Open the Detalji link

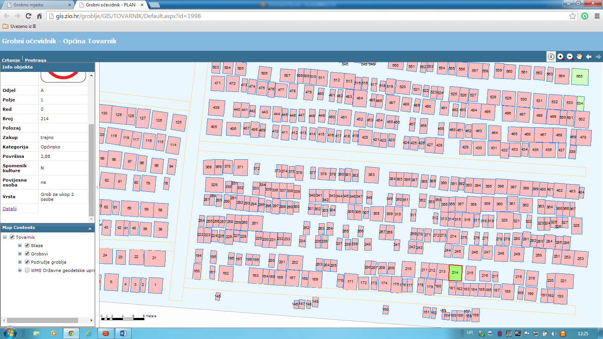(9, 209)
